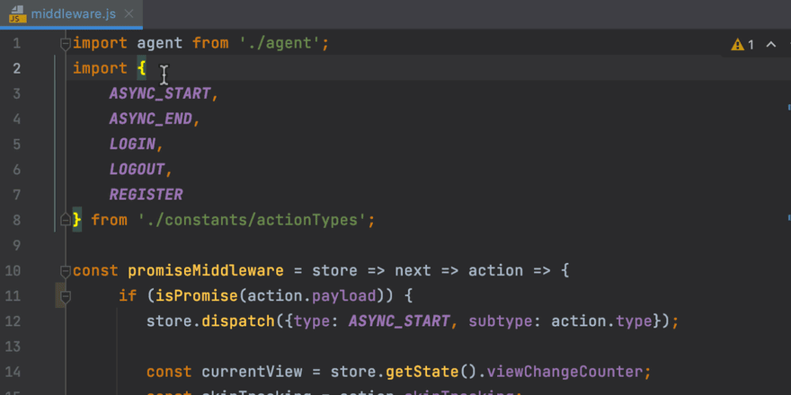Fold the if block on line 11
The width and height of the screenshot is (791, 395).
click(x=65, y=297)
